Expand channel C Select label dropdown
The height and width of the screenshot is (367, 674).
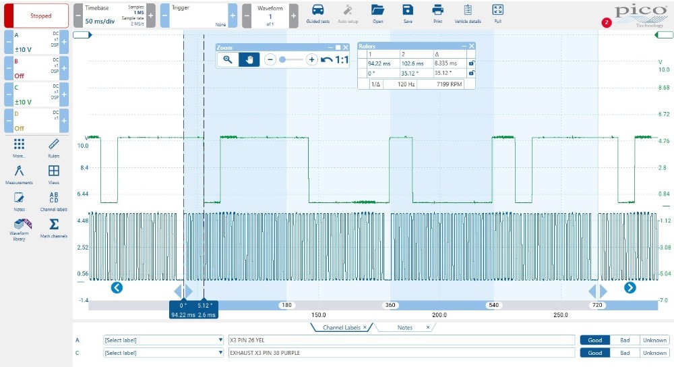point(162,353)
